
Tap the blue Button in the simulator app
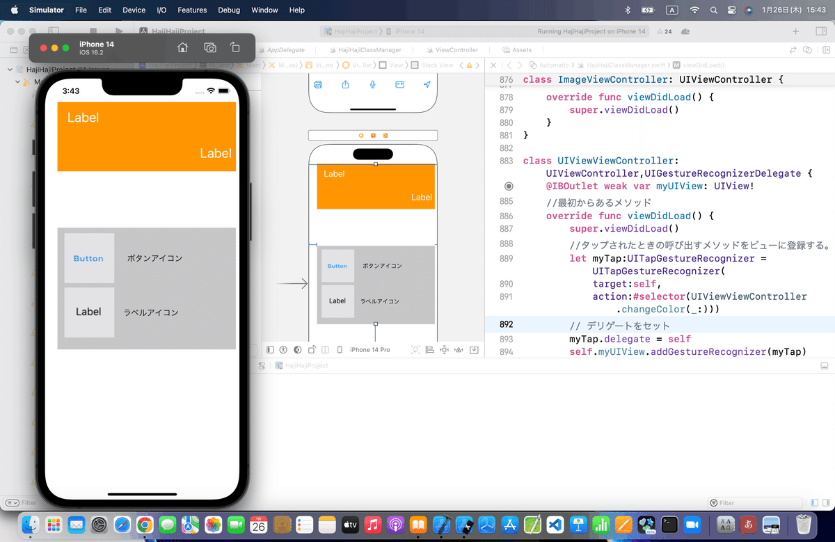click(89, 258)
